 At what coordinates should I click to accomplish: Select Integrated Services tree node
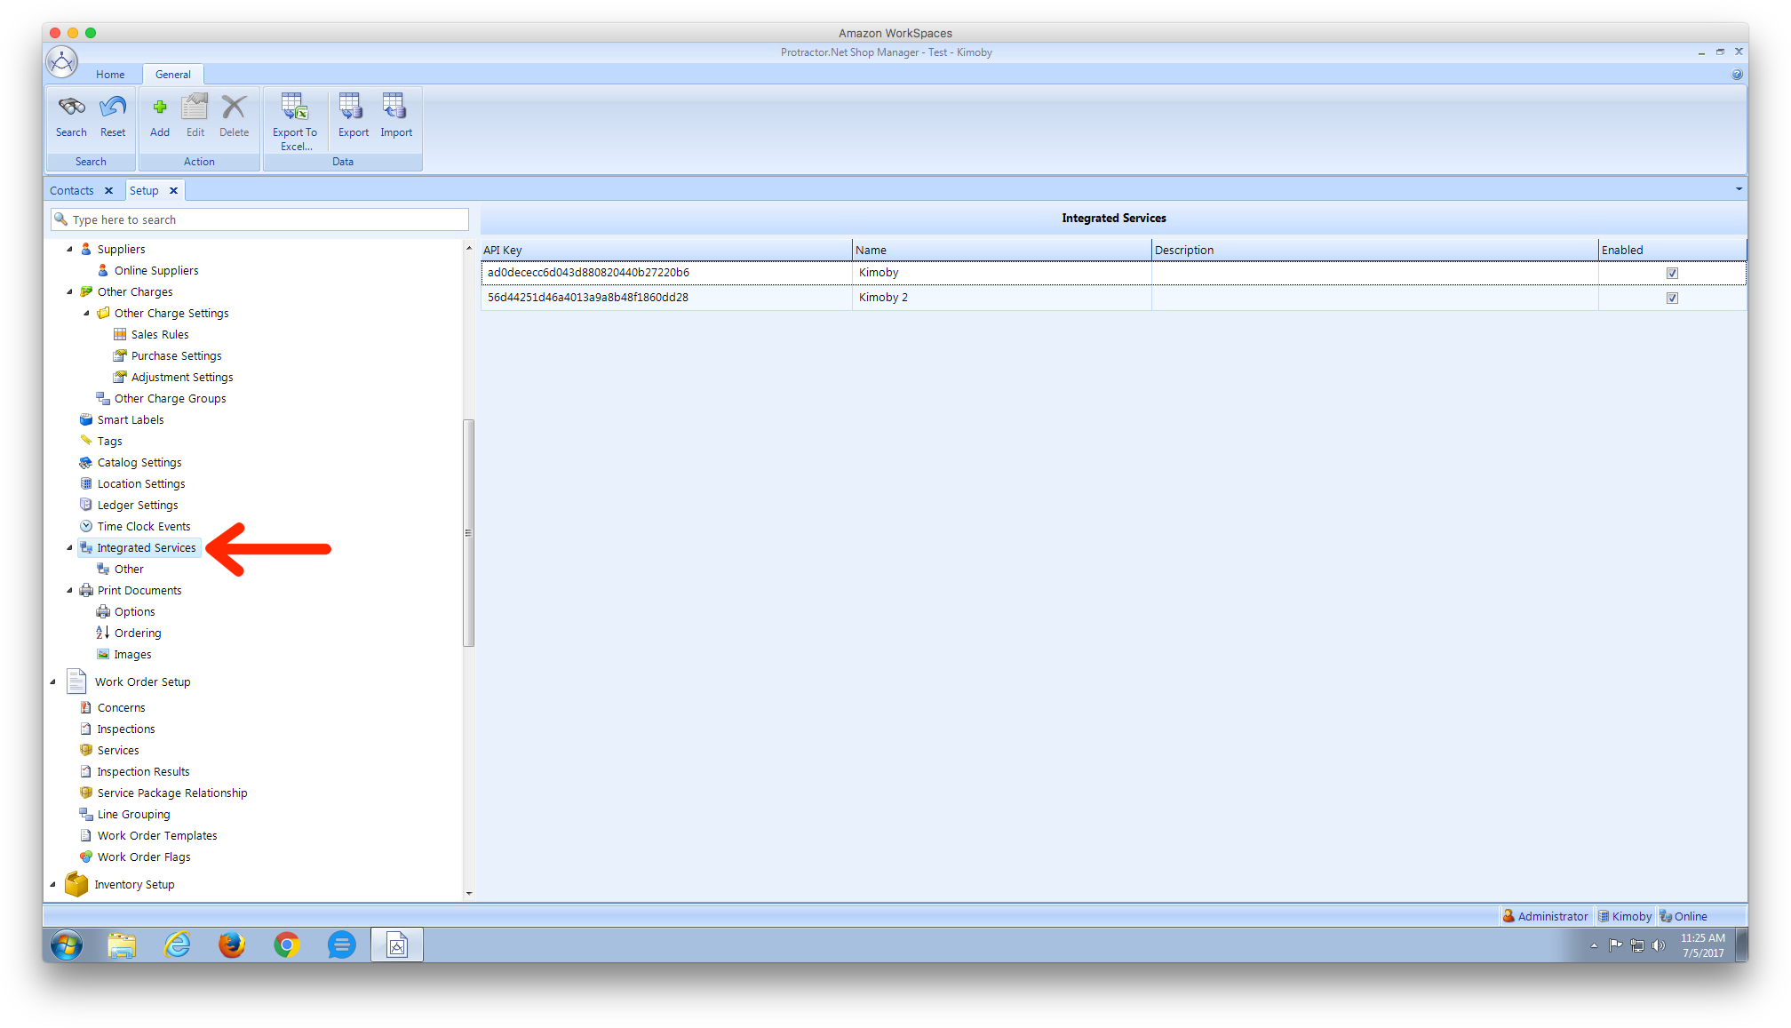pos(146,548)
